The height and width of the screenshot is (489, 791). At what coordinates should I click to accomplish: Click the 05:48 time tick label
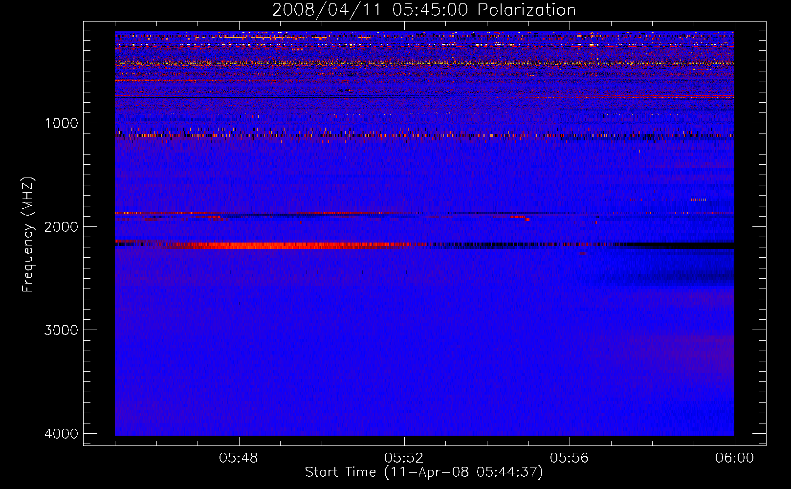coord(239,458)
